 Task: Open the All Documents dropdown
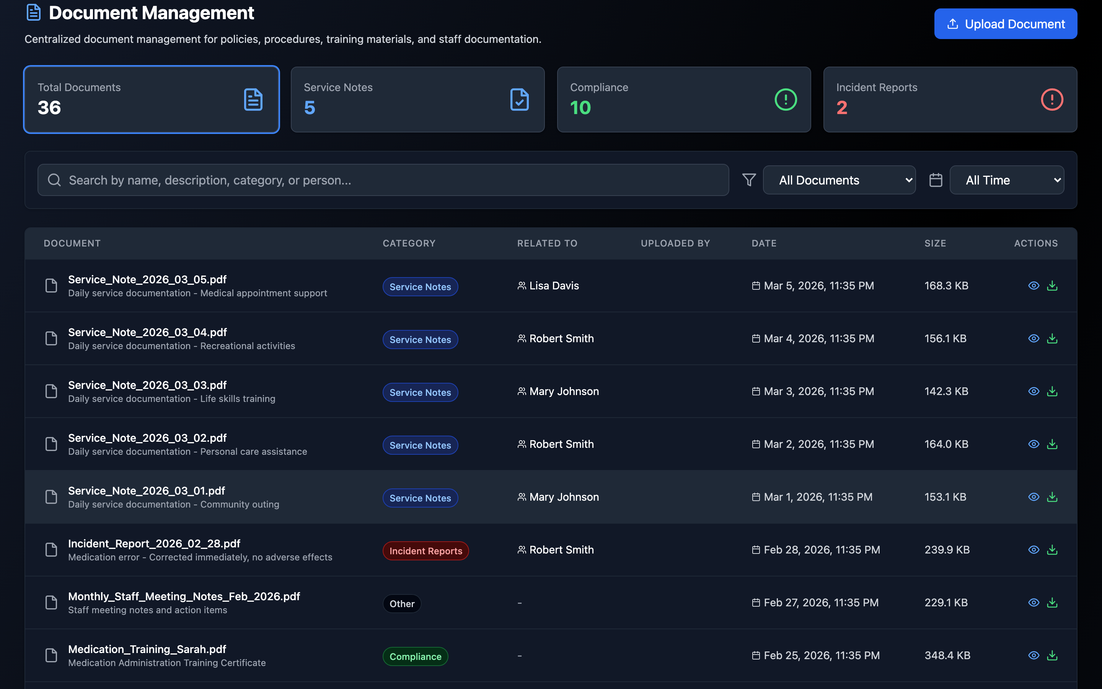839,180
